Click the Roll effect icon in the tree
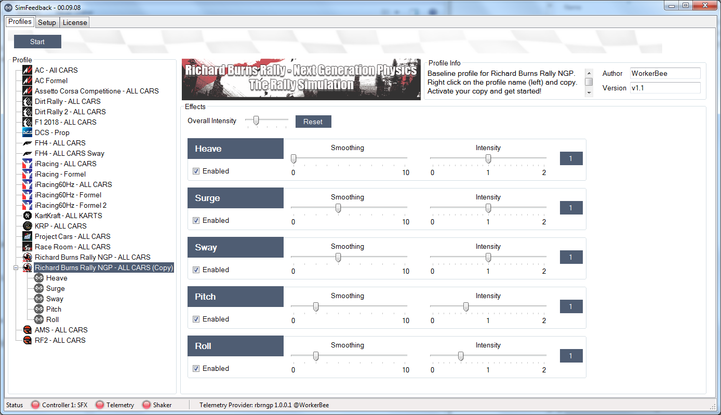 (x=39, y=319)
